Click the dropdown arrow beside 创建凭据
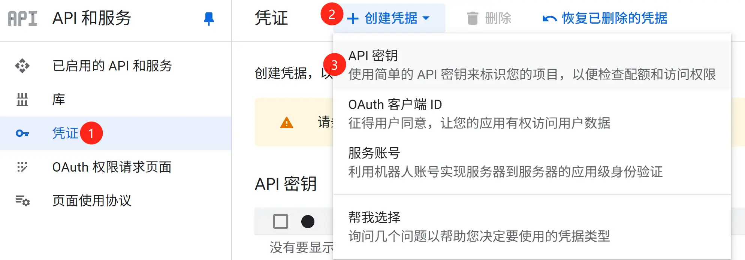This screenshot has height=260, width=745. click(426, 18)
